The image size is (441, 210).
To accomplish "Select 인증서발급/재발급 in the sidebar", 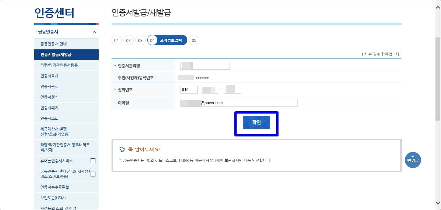I will pos(66,55).
